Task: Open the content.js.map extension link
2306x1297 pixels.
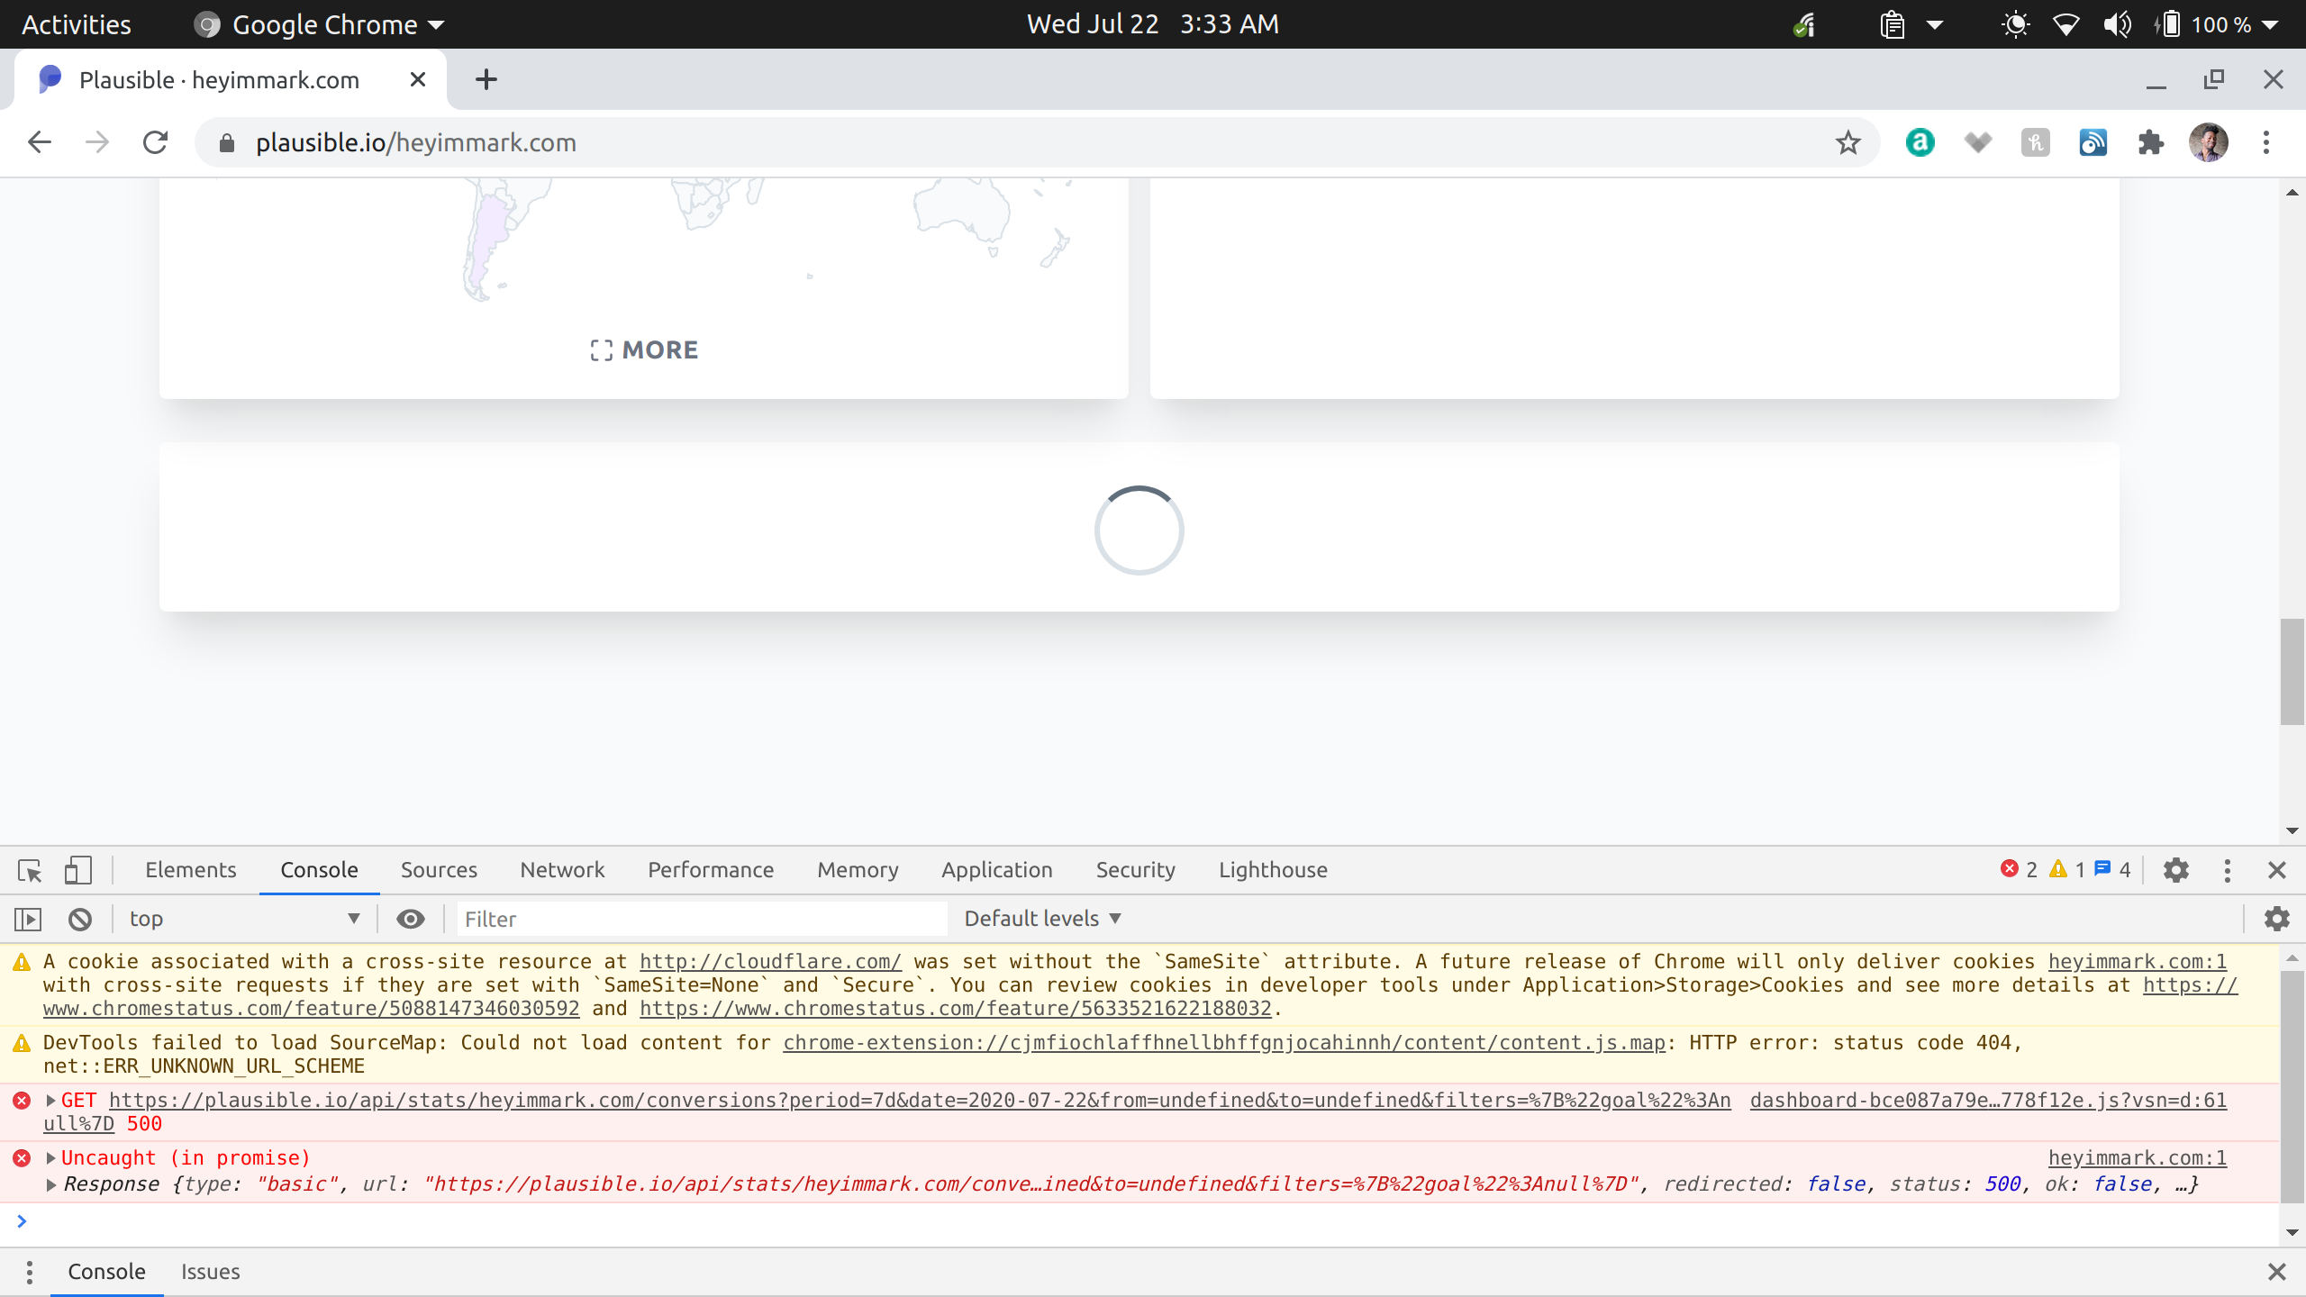Action: [x=1224, y=1043]
